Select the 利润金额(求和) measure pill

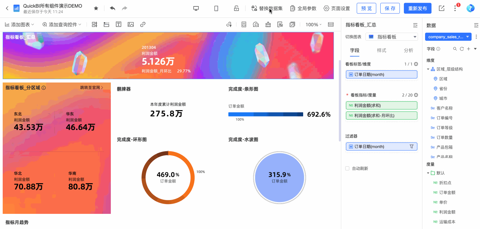click(x=382, y=105)
